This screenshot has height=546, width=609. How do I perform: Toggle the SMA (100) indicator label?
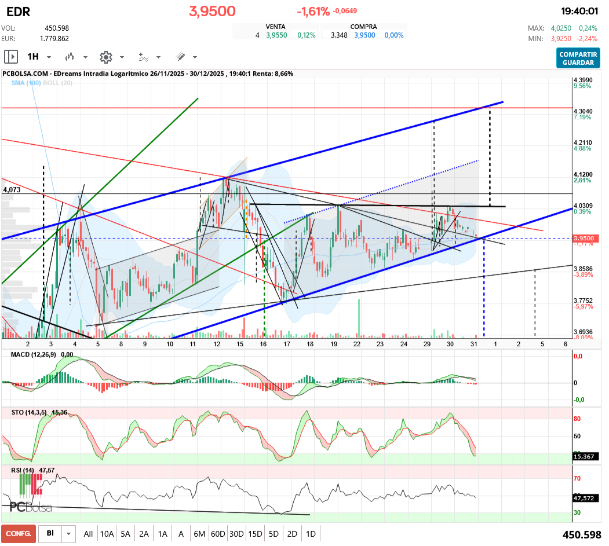tap(26, 83)
